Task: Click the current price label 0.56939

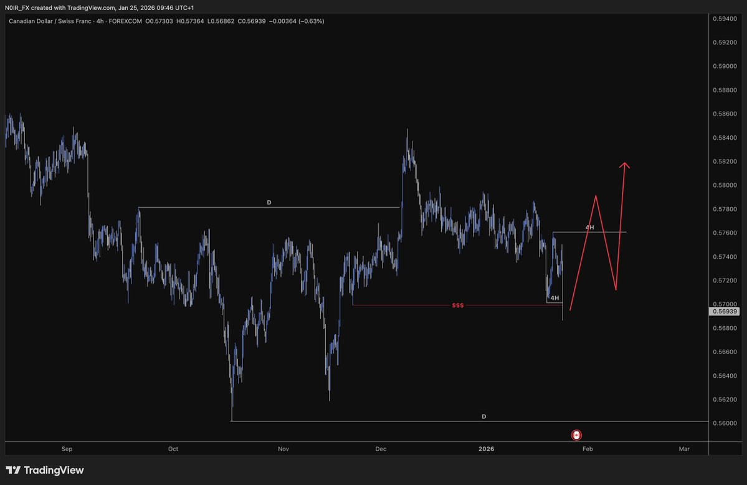Action: coord(724,312)
